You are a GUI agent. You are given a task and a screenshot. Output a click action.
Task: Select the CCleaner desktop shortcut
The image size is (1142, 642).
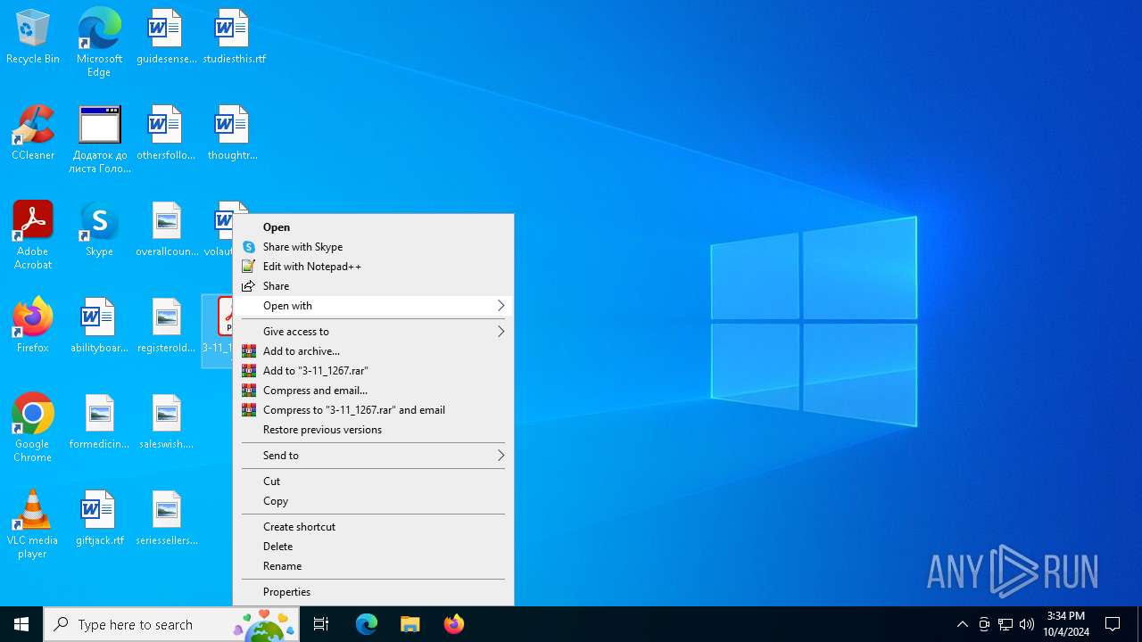(33, 134)
